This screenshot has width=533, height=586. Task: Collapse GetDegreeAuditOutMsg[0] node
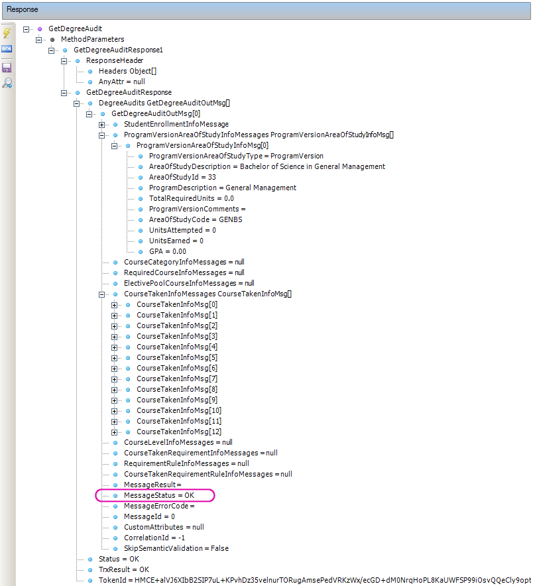tap(89, 114)
